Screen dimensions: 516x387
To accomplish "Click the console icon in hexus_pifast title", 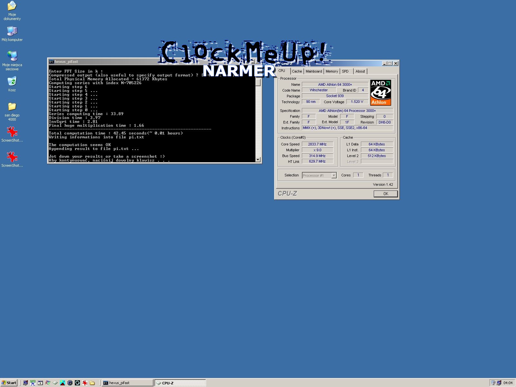I will (51, 62).
